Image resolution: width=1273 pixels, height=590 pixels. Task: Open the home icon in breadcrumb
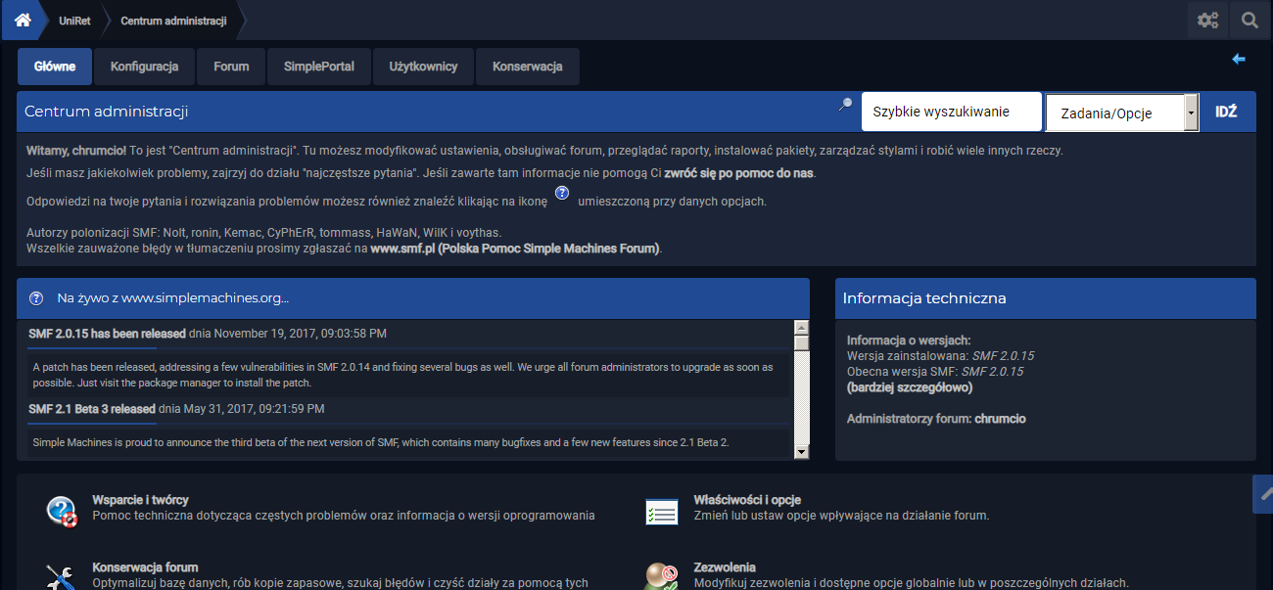[x=23, y=21]
